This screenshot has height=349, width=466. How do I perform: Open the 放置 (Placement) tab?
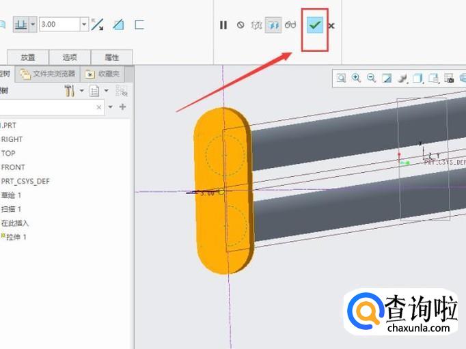[x=28, y=57]
